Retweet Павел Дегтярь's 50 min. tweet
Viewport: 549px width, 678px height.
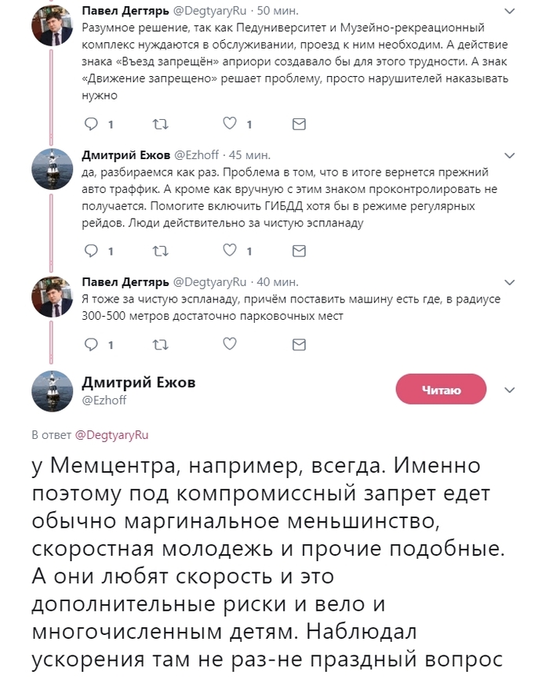pyautogui.click(x=159, y=124)
